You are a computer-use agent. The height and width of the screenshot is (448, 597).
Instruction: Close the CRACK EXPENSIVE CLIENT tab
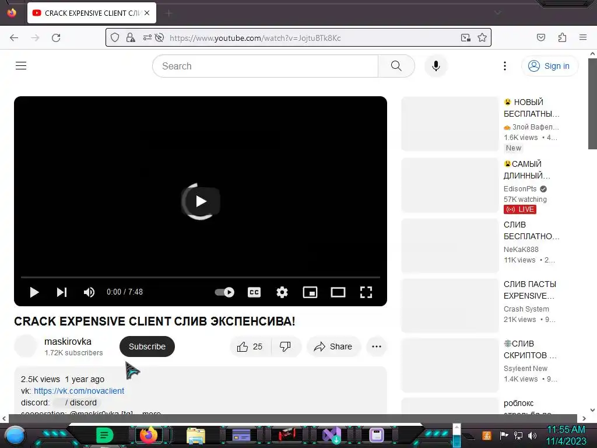(x=147, y=13)
